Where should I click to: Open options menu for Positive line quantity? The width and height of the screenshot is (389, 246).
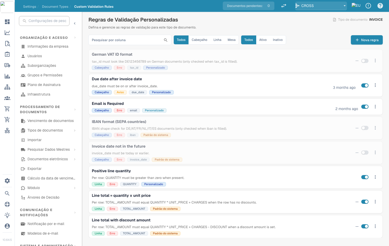(375, 177)
